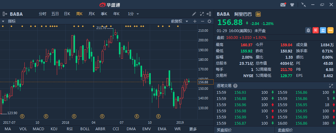
Task: Zoom out chart with minus icon
Action: coord(202,21)
